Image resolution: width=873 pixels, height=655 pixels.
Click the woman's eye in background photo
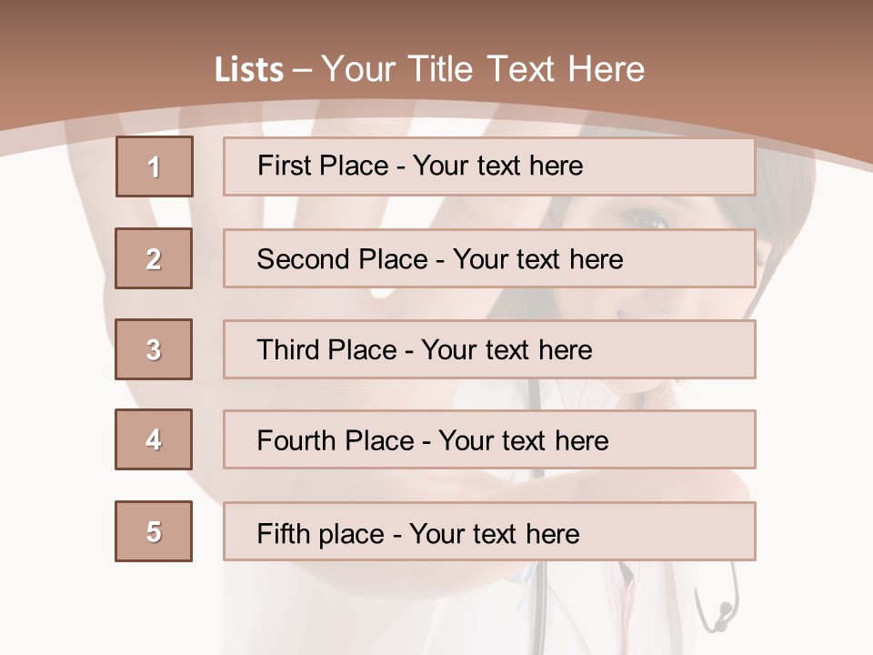click(x=647, y=219)
